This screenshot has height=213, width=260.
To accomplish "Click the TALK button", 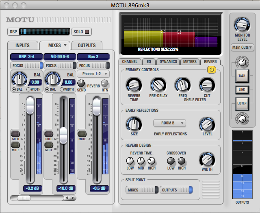I will [x=242, y=76].
